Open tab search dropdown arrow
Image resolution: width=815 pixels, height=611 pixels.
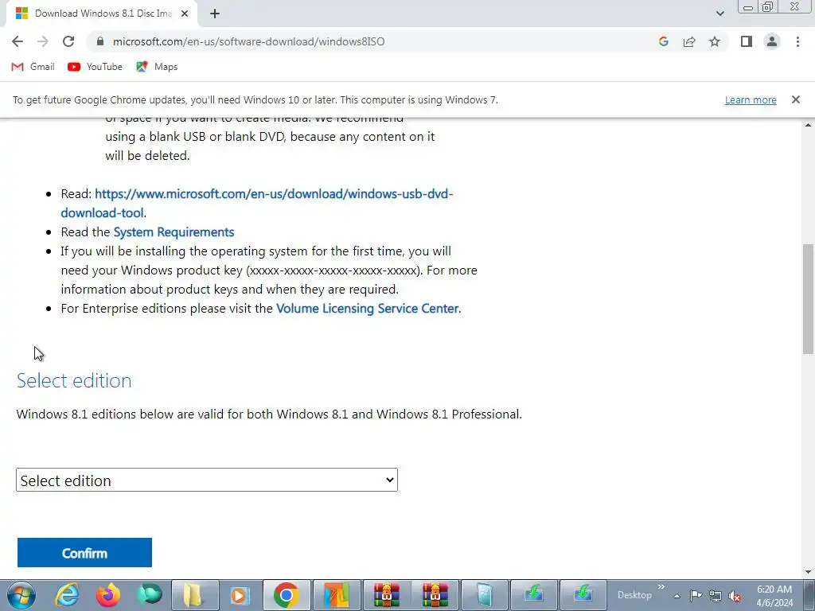719,14
